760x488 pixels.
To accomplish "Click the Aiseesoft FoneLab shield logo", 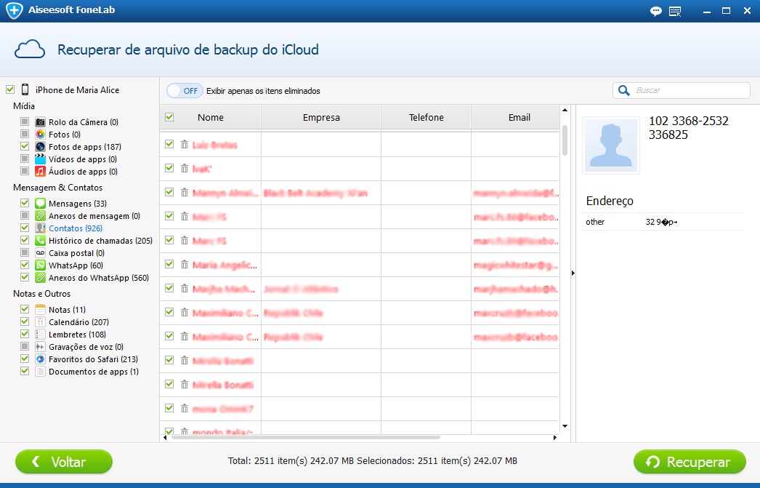I will (x=14, y=10).
